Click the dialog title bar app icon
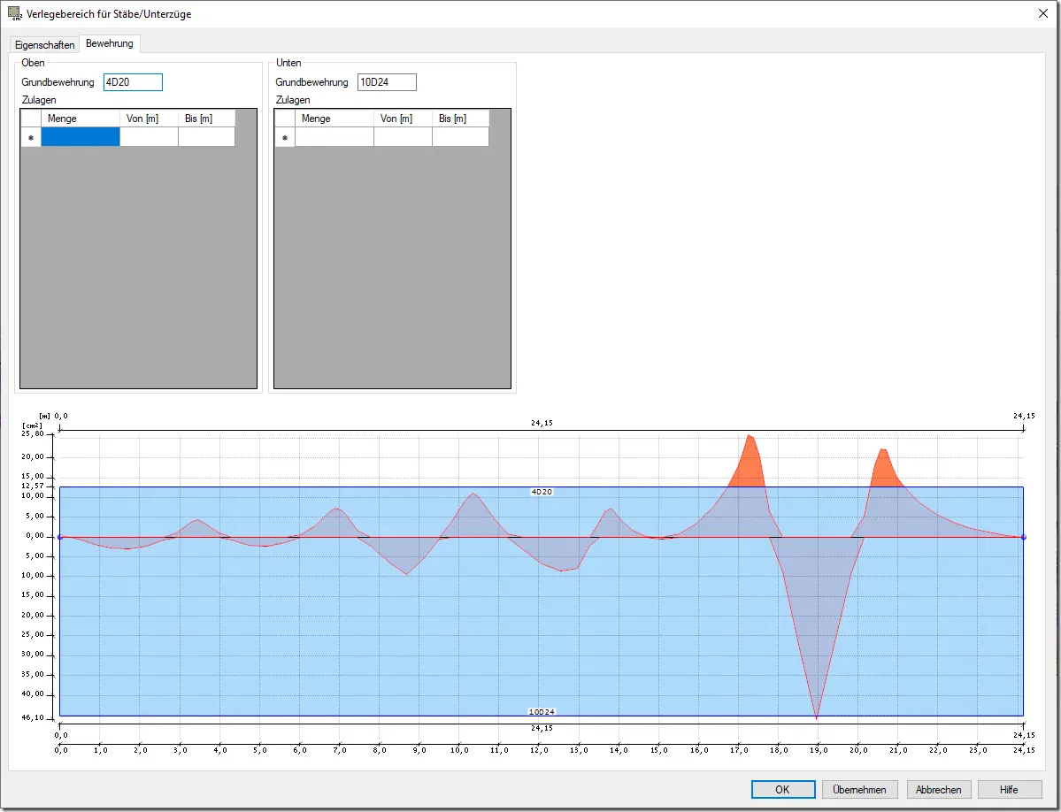1061x812 pixels. [x=13, y=13]
